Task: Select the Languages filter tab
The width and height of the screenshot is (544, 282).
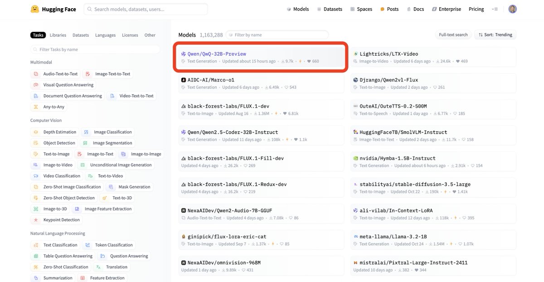Action: pos(106,35)
